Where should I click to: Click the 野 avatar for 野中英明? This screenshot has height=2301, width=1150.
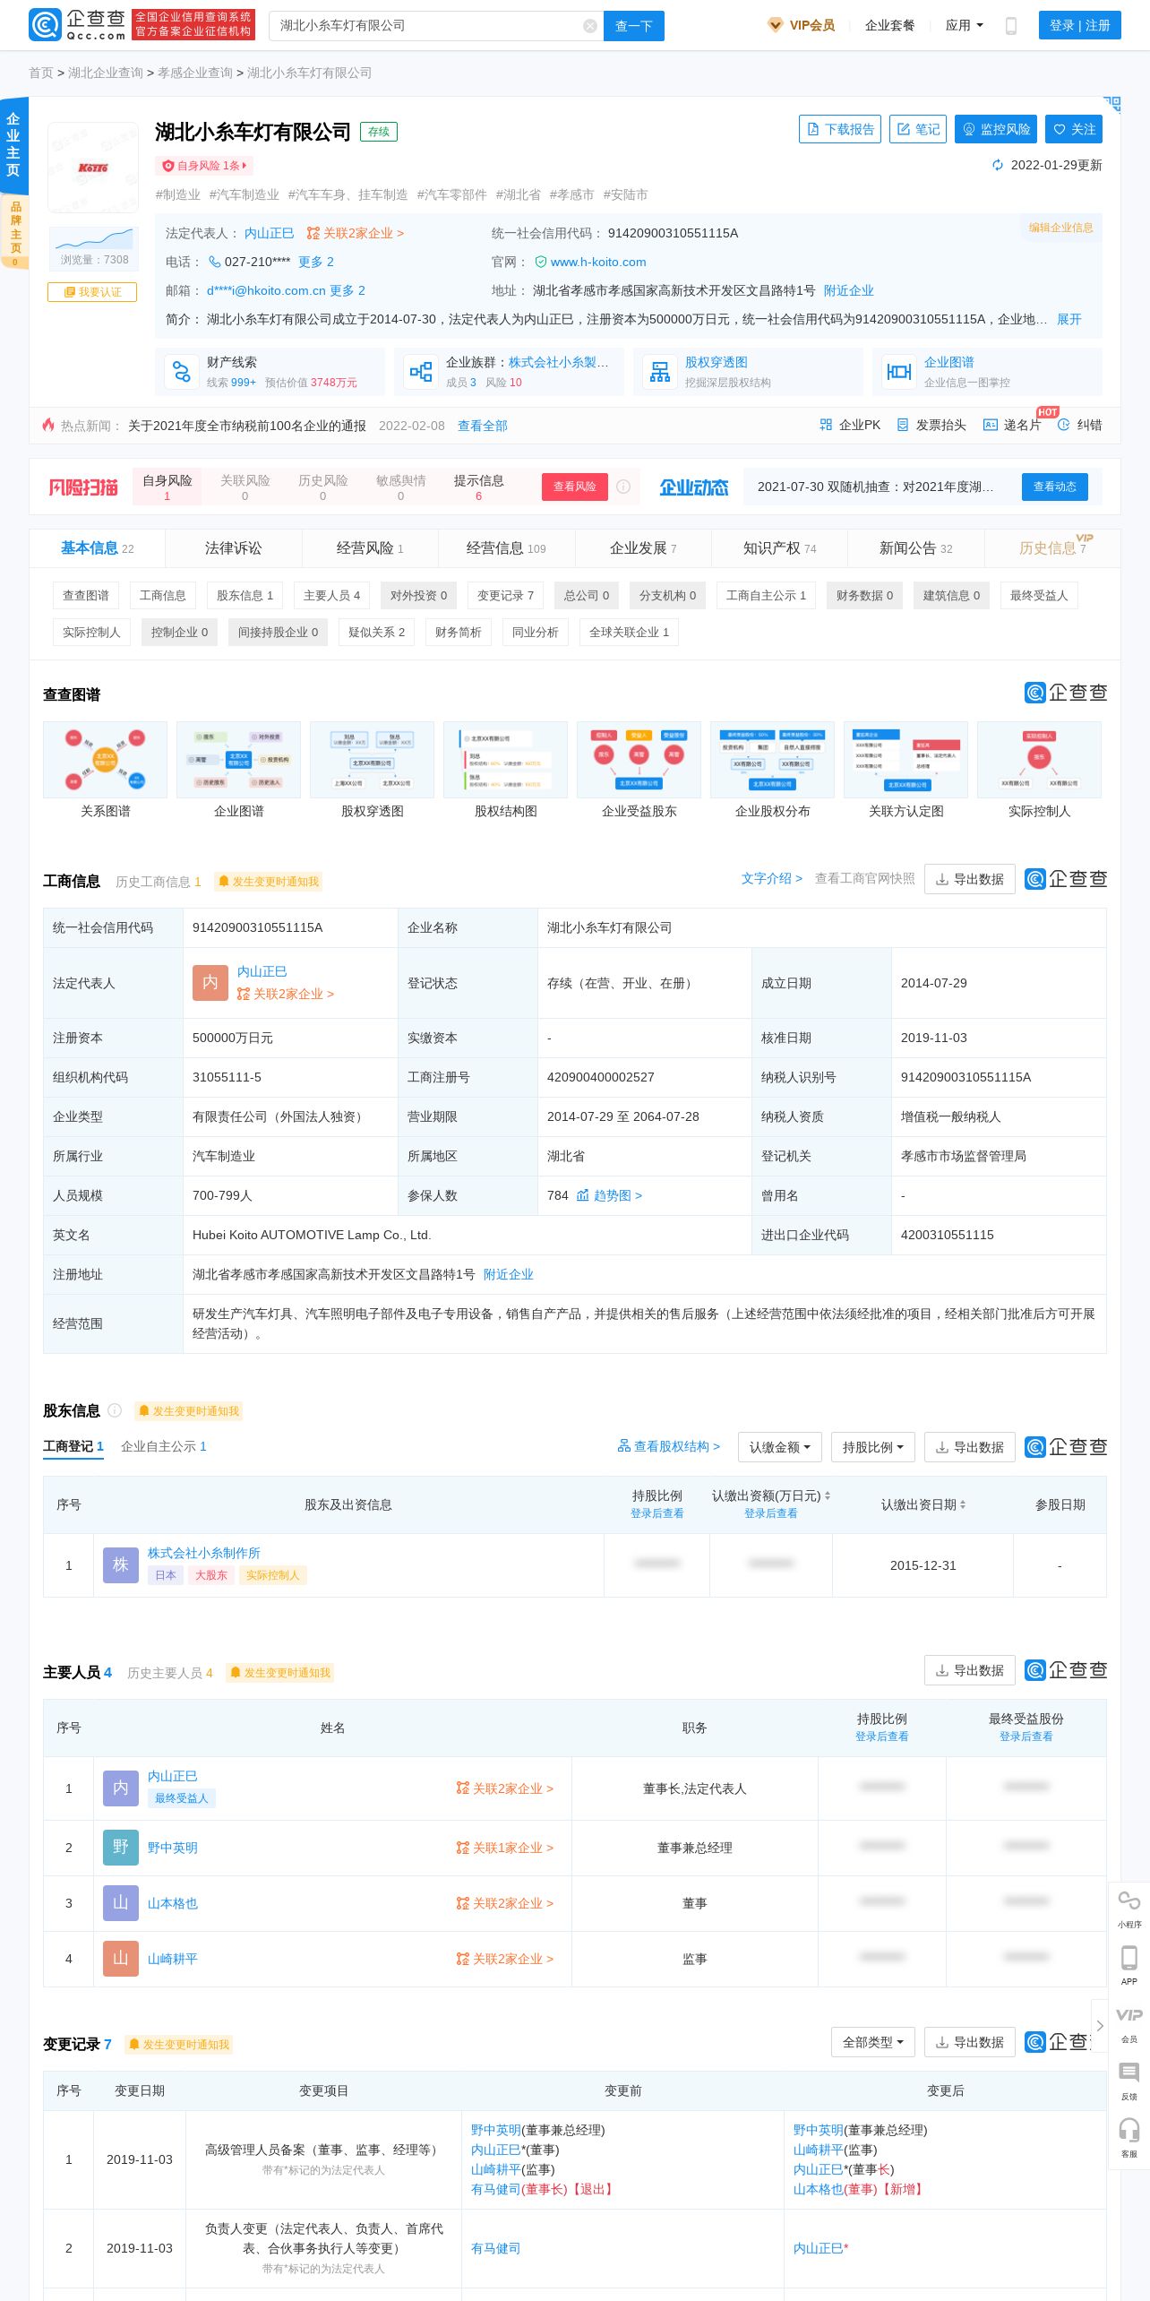point(121,1848)
